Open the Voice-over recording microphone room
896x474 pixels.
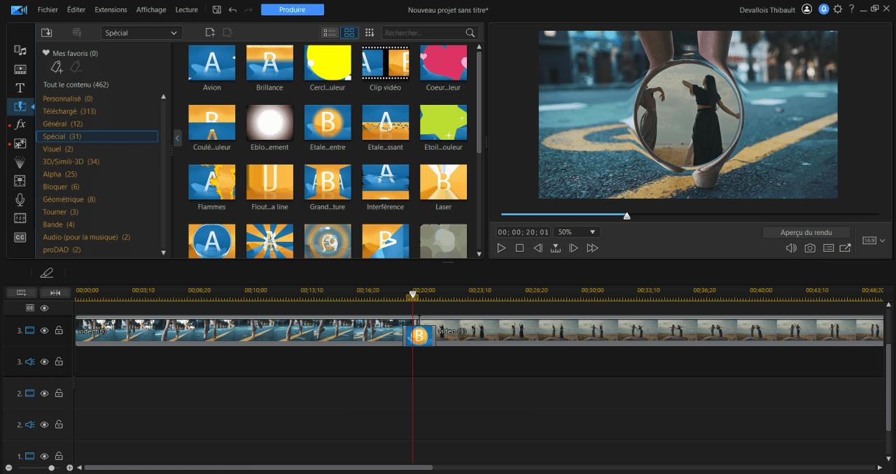pos(20,199)
